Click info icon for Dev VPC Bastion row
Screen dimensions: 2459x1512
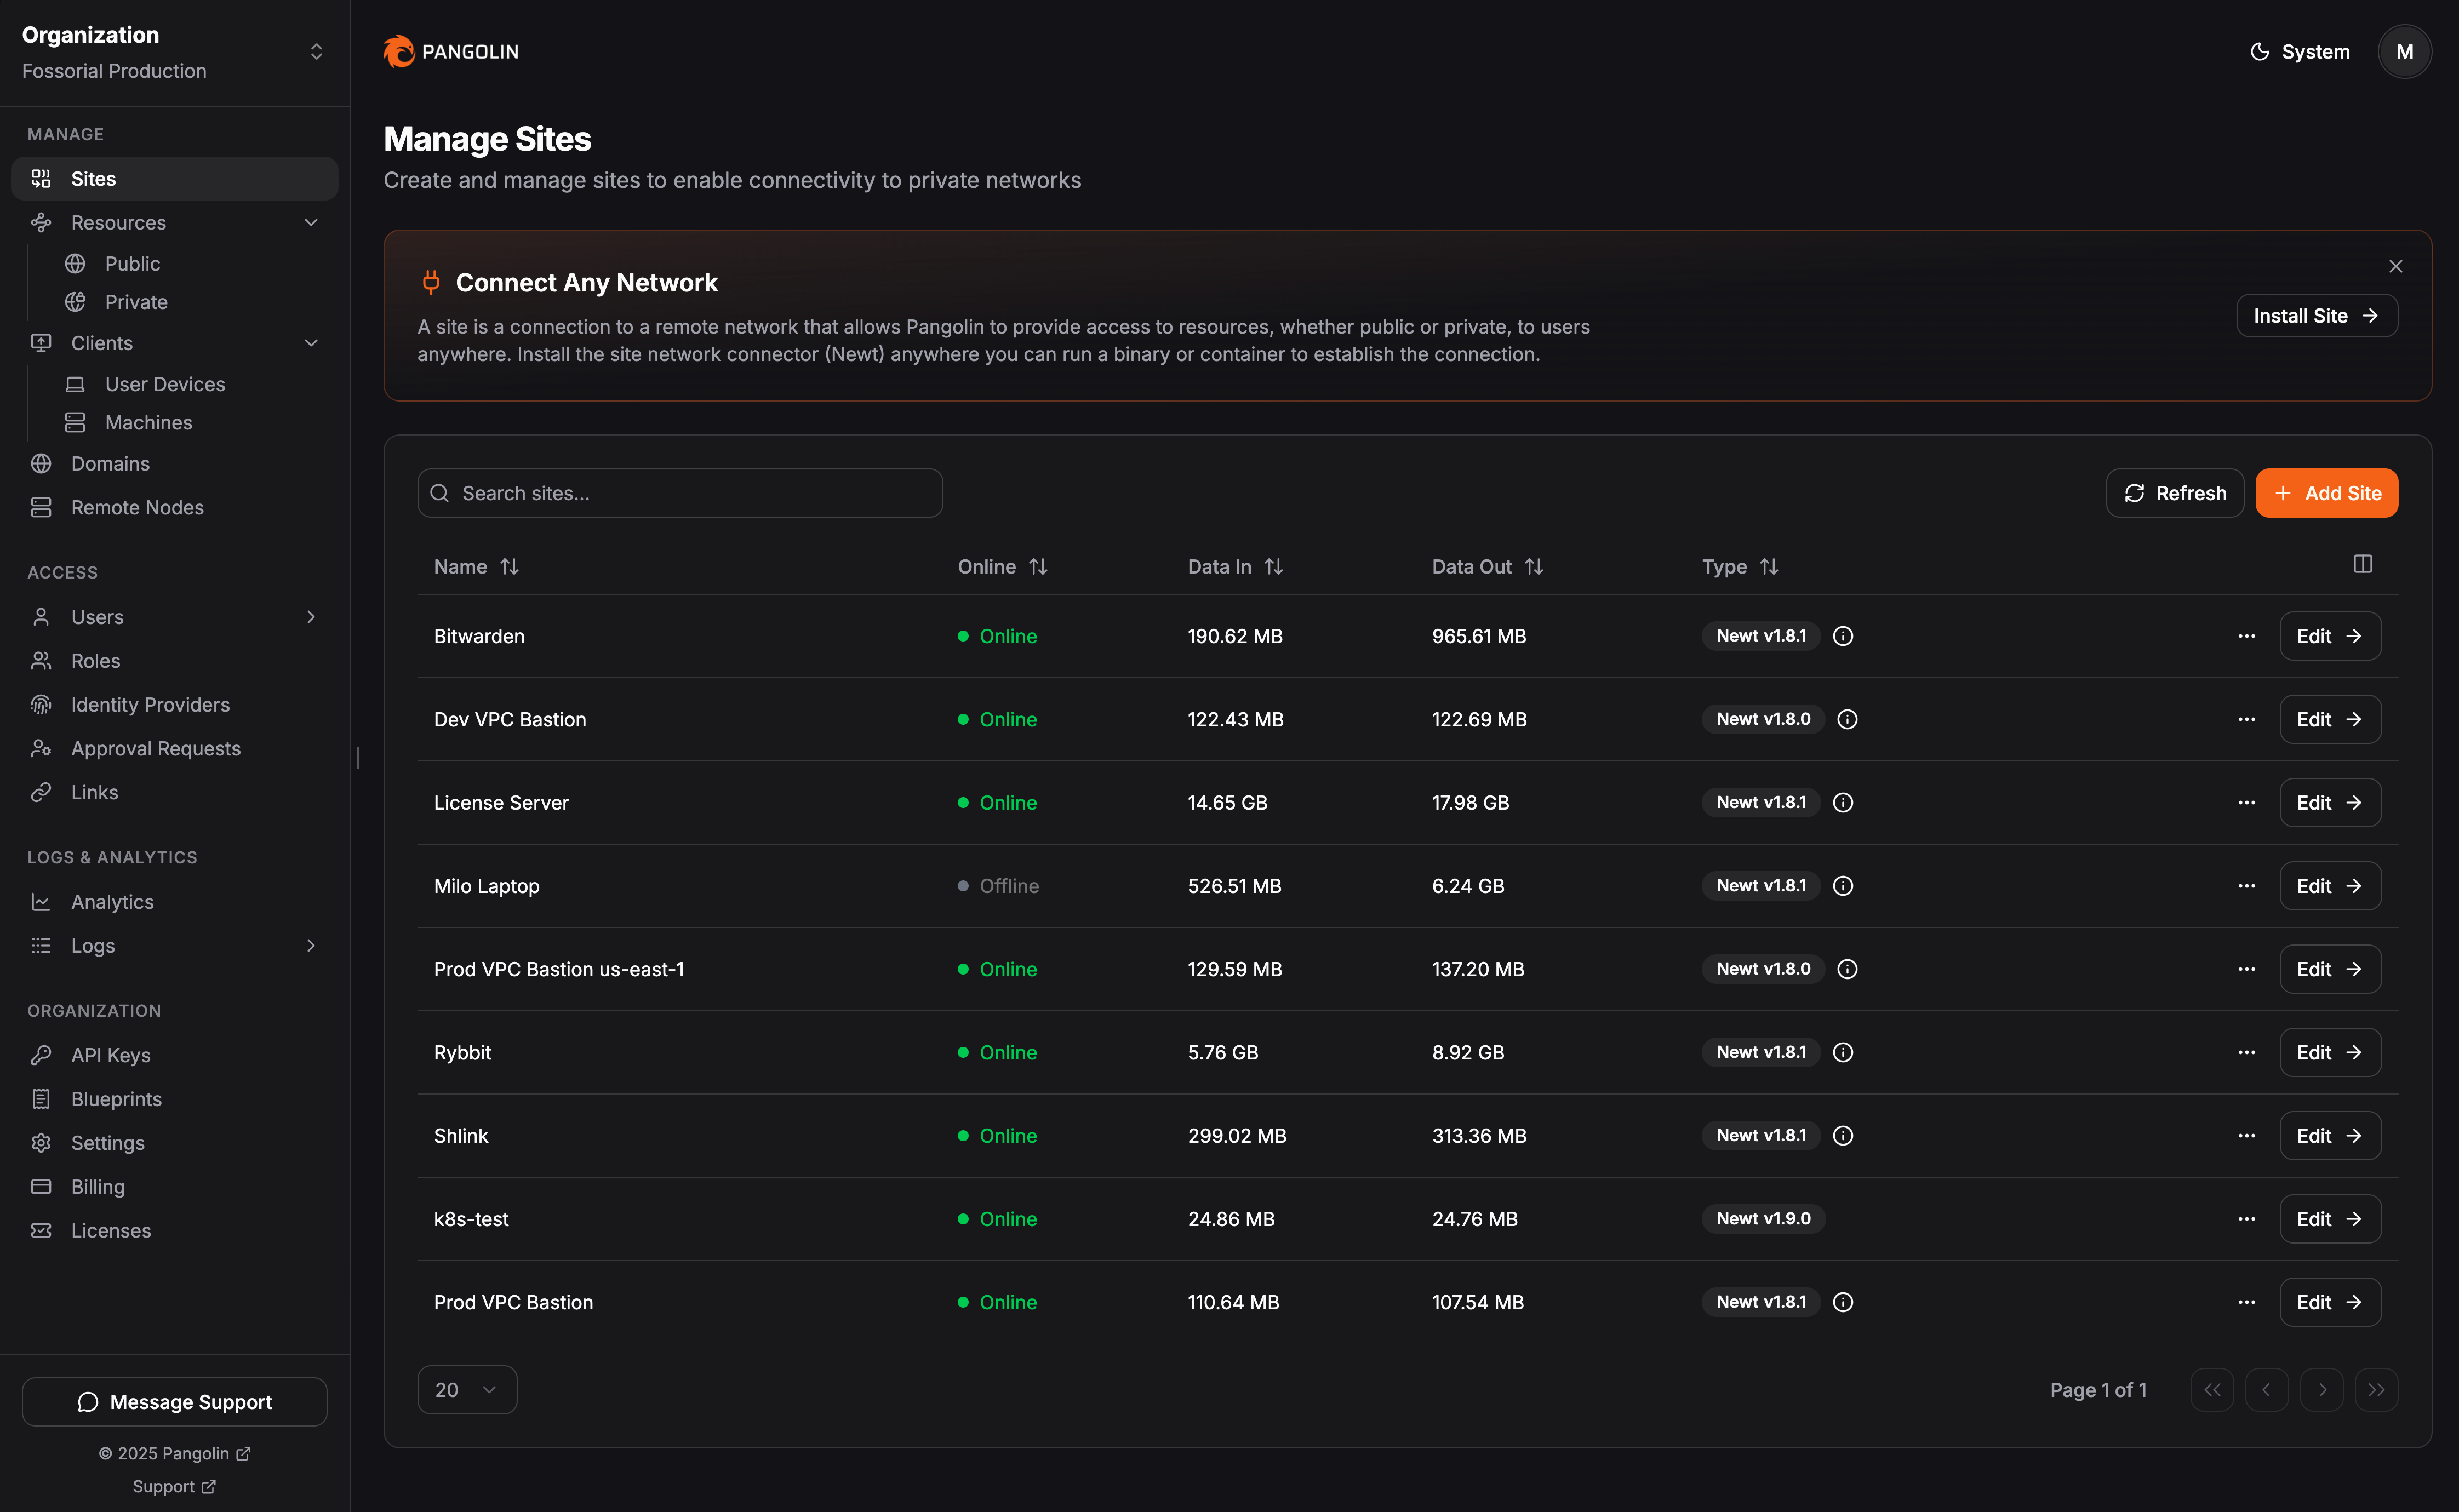[1848, 719]
